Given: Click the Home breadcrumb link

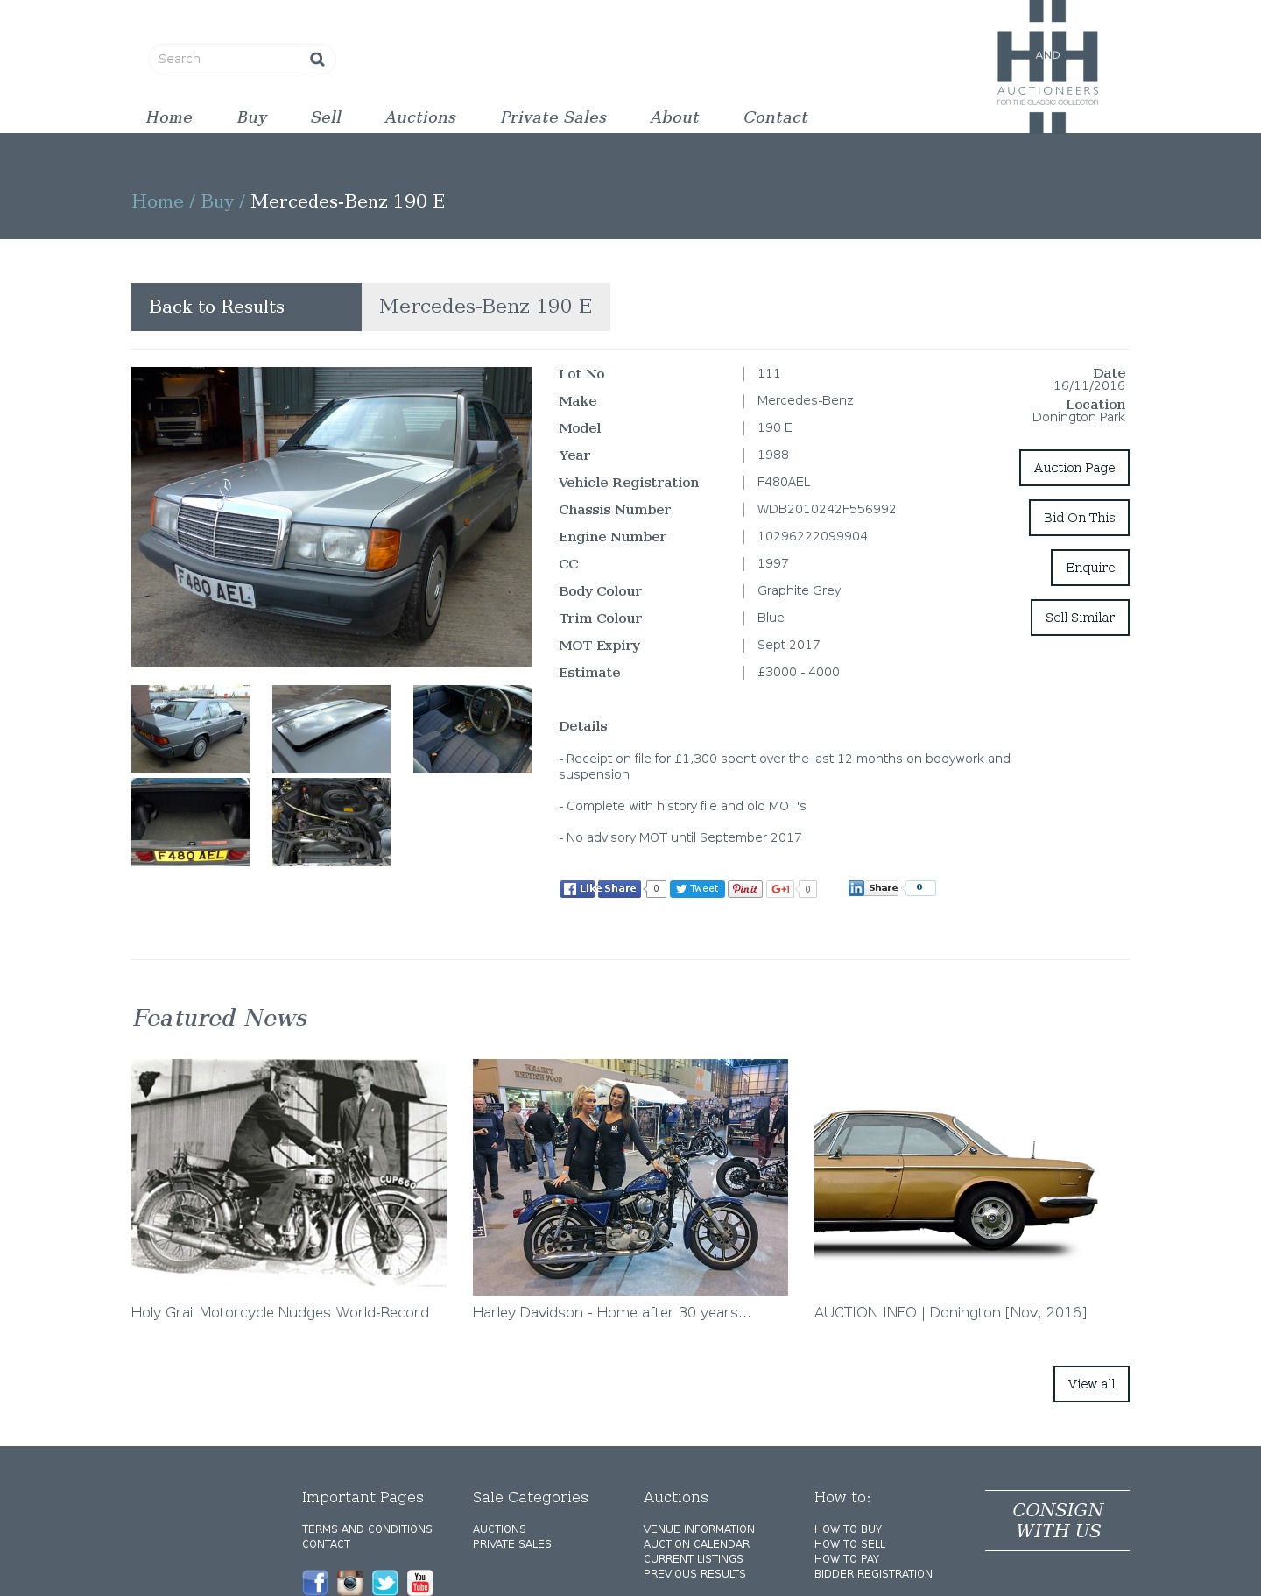Looking at the screenshot, I should (x=158, y=201).
